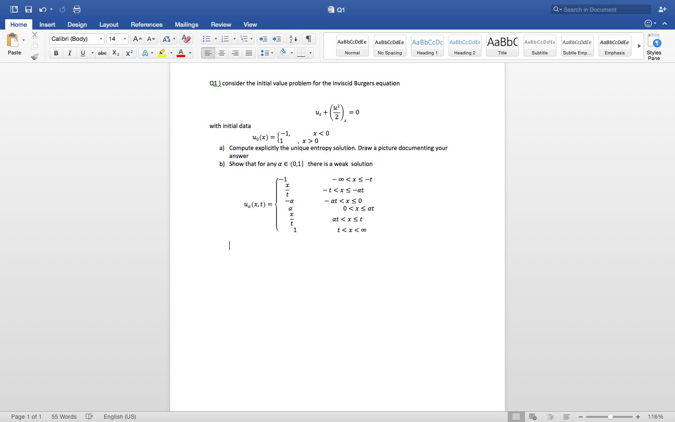The width and height of the screenshot is (675, 422).
Task: Toggle subscript formatting
Action: [115, 53]
